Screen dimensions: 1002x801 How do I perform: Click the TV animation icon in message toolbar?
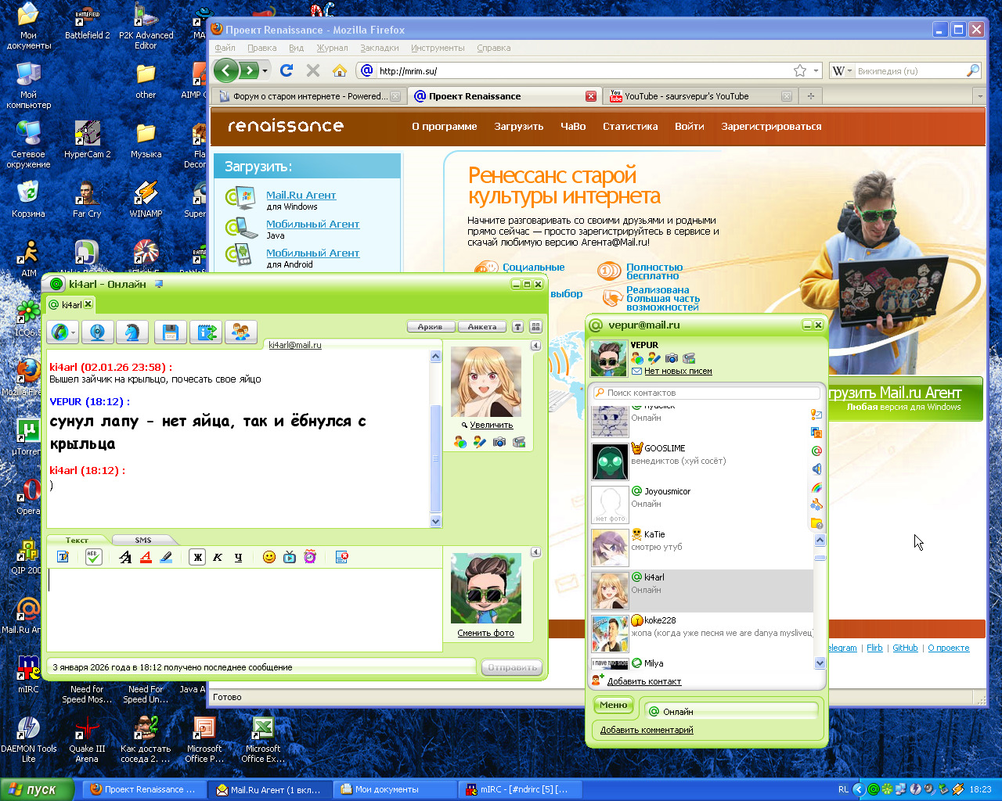point(290,557)
